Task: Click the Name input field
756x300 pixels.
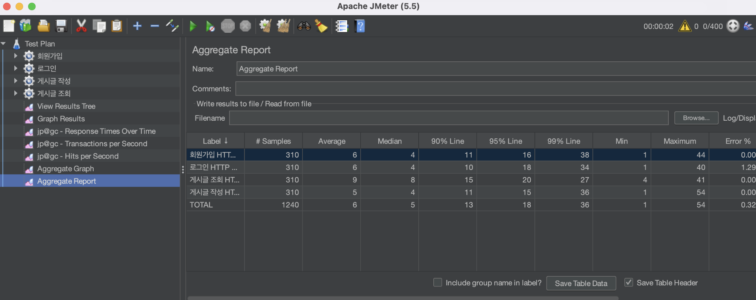Action: pos(496,69)
